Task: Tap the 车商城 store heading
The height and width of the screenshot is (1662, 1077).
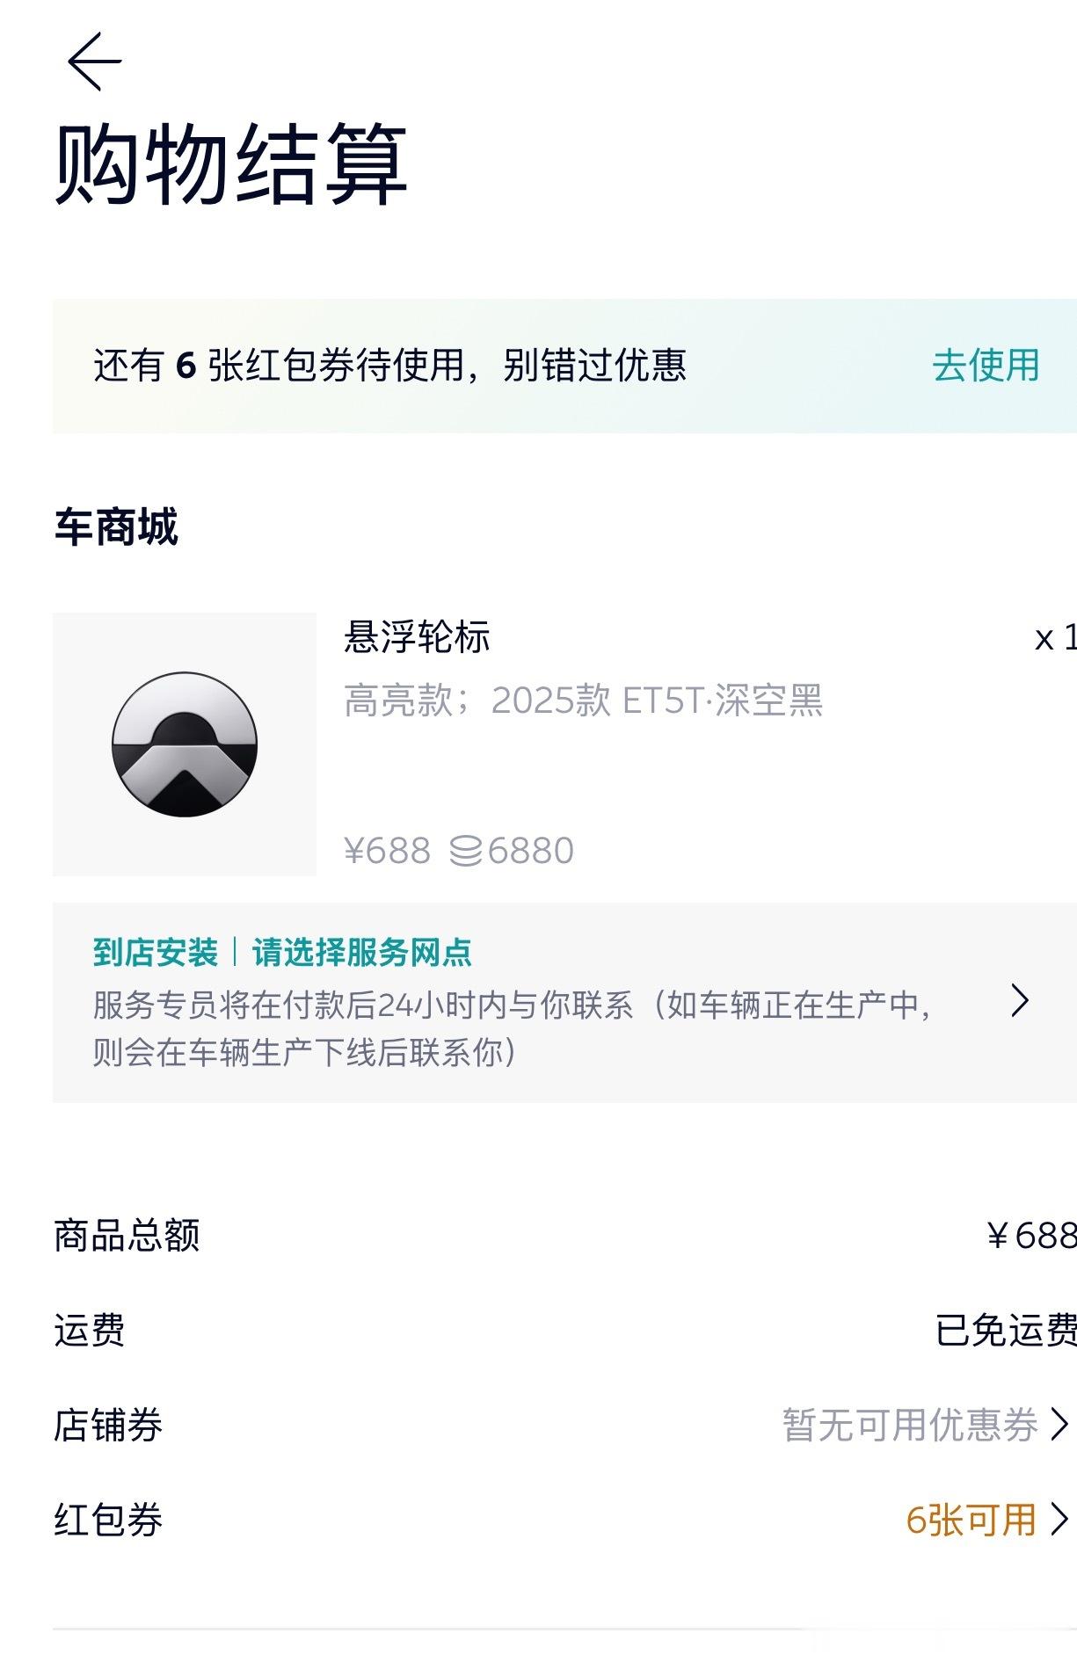Action: tap(116, 526)
